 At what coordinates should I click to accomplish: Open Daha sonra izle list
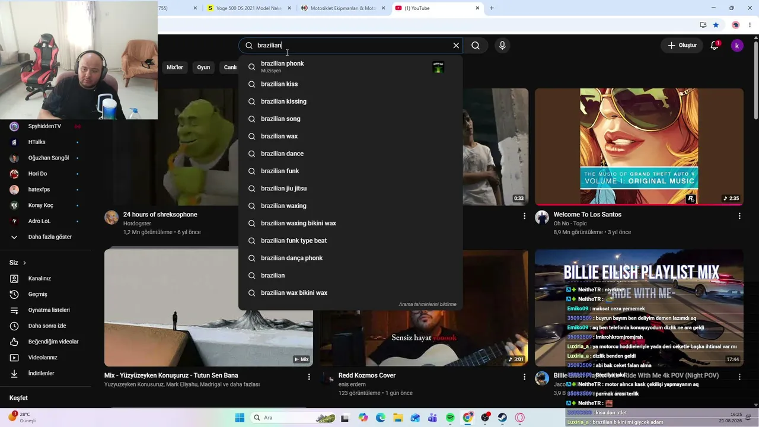46,326
